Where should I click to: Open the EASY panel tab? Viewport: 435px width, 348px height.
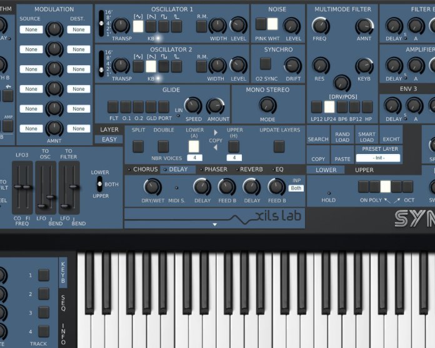pyautogui.click(x=109, y=140)
